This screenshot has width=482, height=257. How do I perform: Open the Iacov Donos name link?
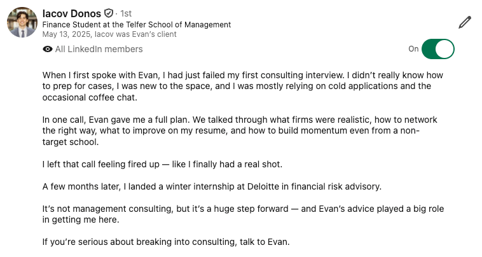click(72, 13)
